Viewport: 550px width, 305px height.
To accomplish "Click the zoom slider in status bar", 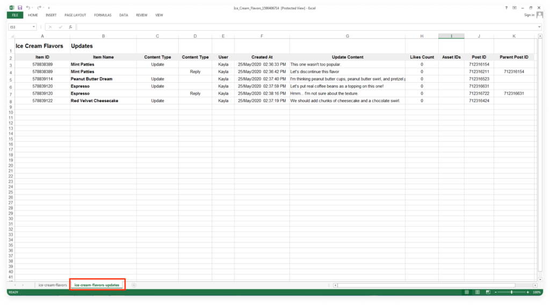I will [511, 292].
